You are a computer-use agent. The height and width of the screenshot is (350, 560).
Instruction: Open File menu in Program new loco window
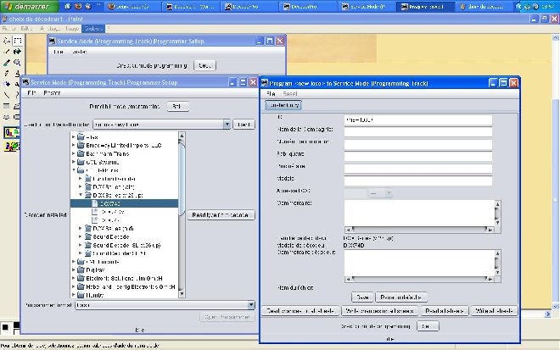pos(271,93)
